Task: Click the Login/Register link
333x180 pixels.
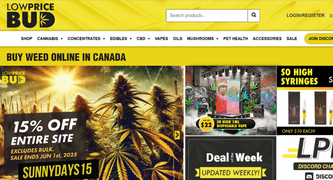Action: click(305, 16)
